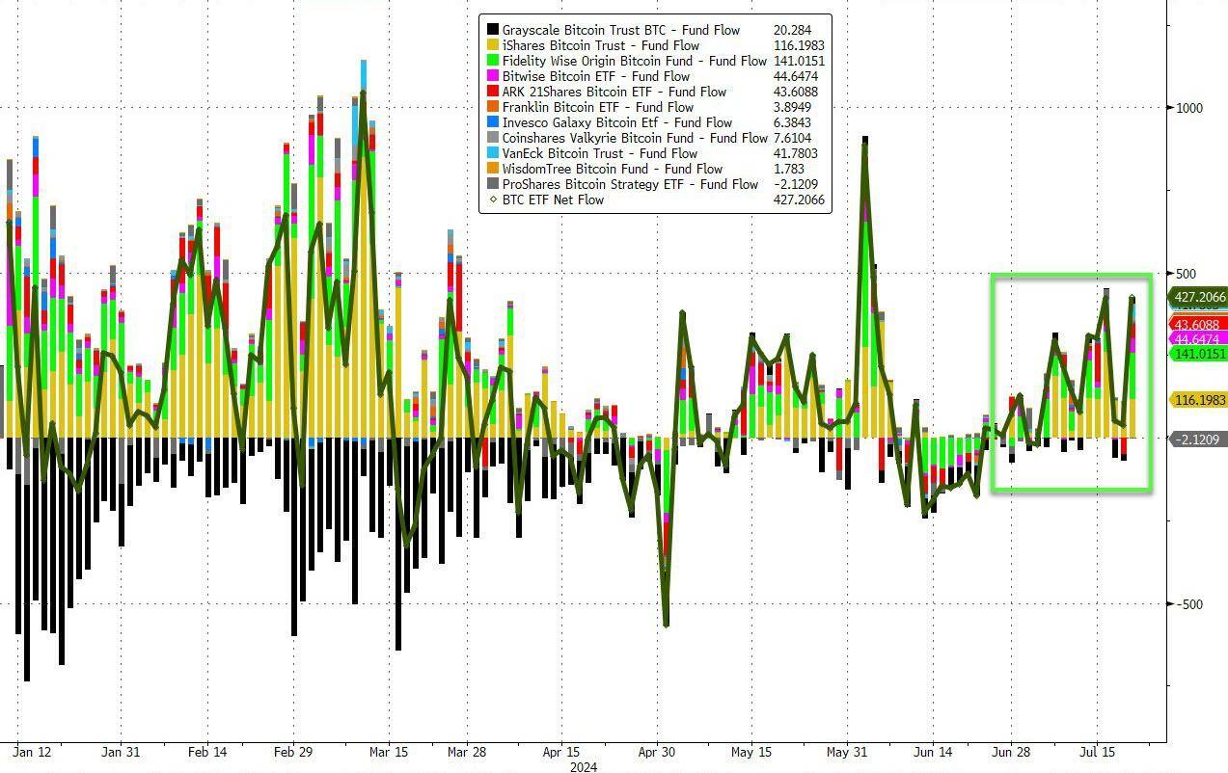Screen dimensions: 1228x773
Task: Click the legend value 43.6088
Action: [796, 92]
